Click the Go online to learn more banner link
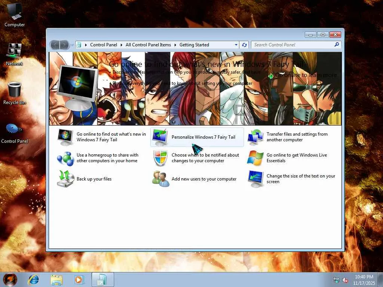Viewport: 383px width, 287px height. tap(306, 75)
